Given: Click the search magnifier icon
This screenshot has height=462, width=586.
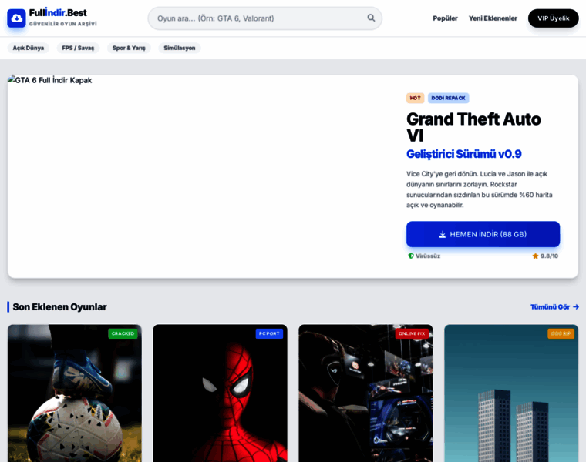Looking at the screenshot, I should click(371, 18).
